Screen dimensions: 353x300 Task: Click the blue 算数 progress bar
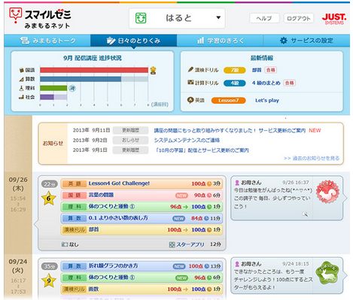(x=81, y=79)
